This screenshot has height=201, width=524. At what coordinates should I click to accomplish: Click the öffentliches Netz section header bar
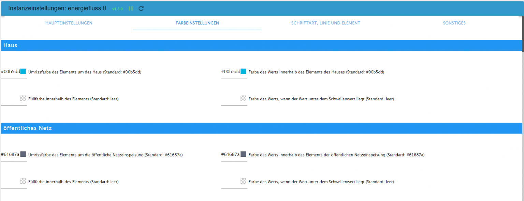pos(136,128)
